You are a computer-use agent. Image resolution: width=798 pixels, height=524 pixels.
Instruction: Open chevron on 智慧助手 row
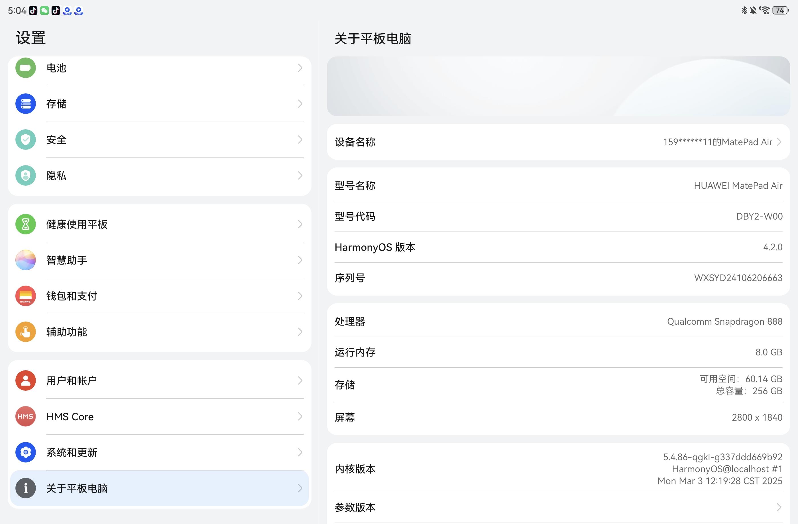[x=300, y=260]
